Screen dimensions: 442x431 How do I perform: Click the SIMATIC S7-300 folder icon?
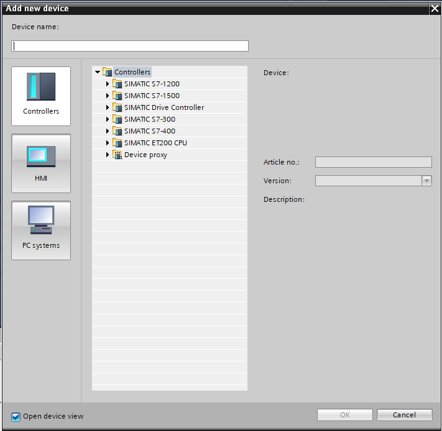click(117, 119)
